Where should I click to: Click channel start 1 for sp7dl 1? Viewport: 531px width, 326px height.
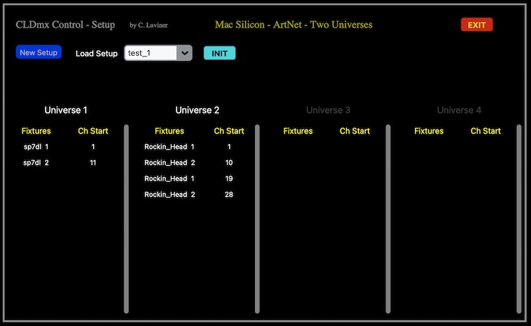coord(93,147)
